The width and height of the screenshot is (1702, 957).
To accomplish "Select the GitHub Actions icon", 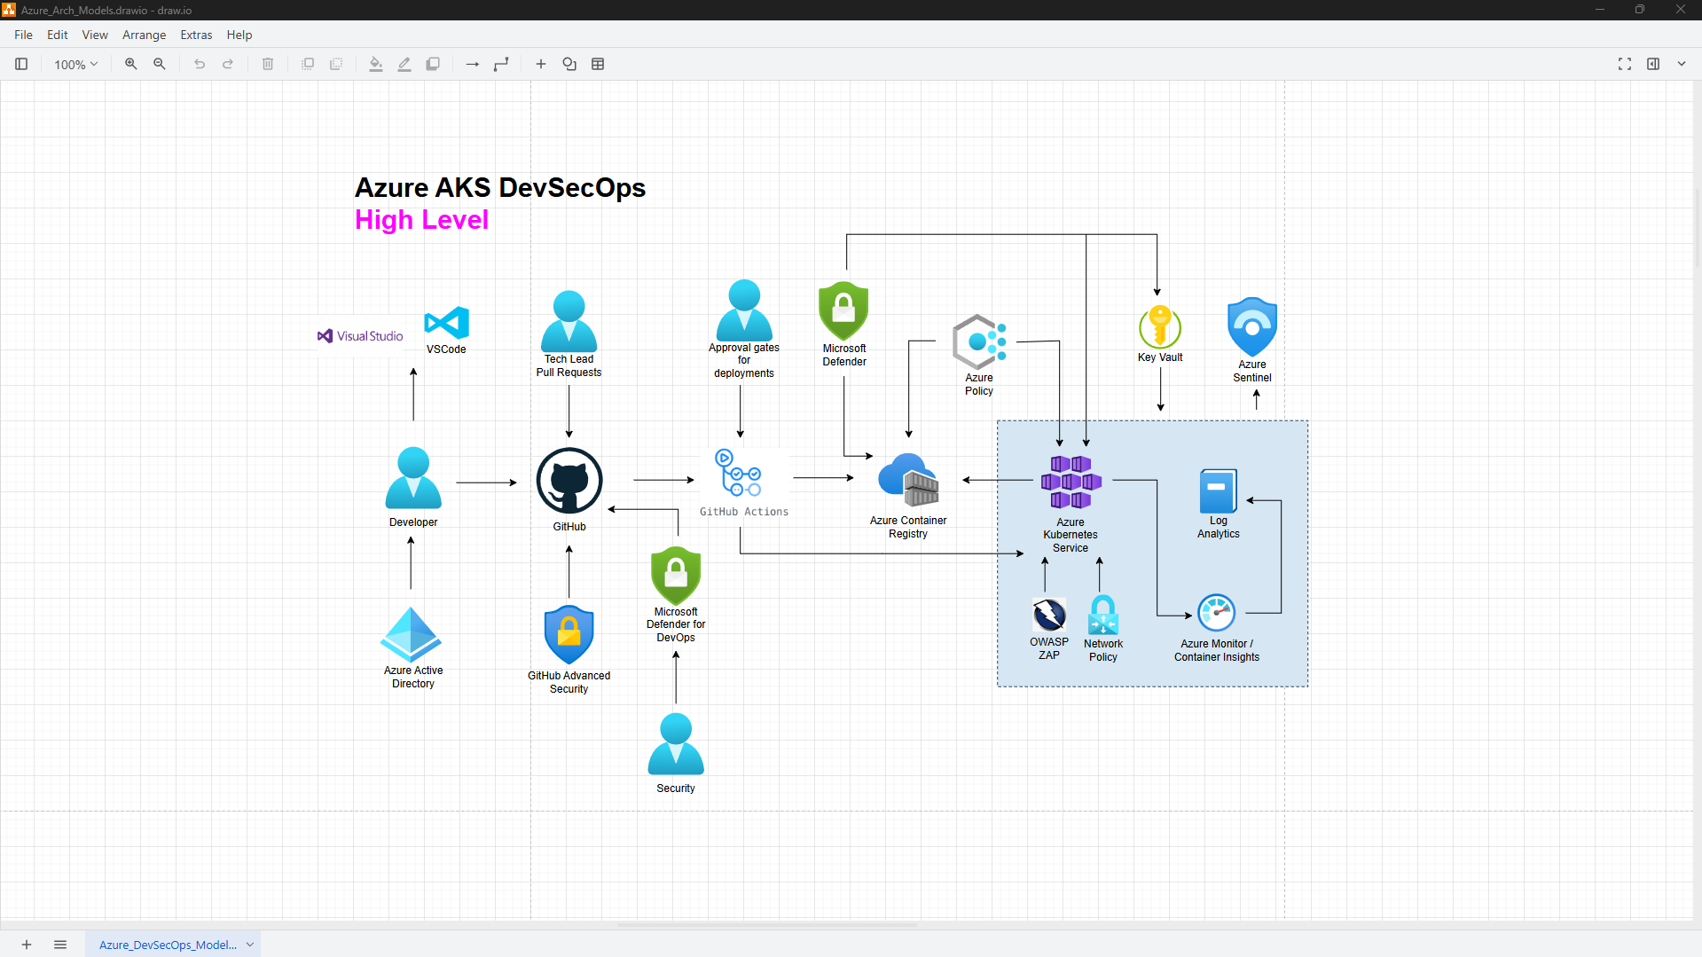I will point(739,473).
